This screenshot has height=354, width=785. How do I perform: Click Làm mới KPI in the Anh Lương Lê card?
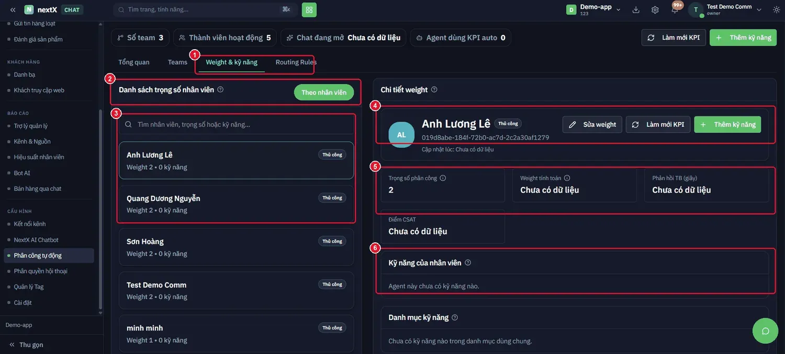click(658, 124)
